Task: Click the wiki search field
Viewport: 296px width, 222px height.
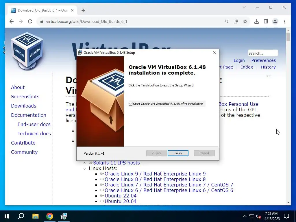Action: pos(263,53)
